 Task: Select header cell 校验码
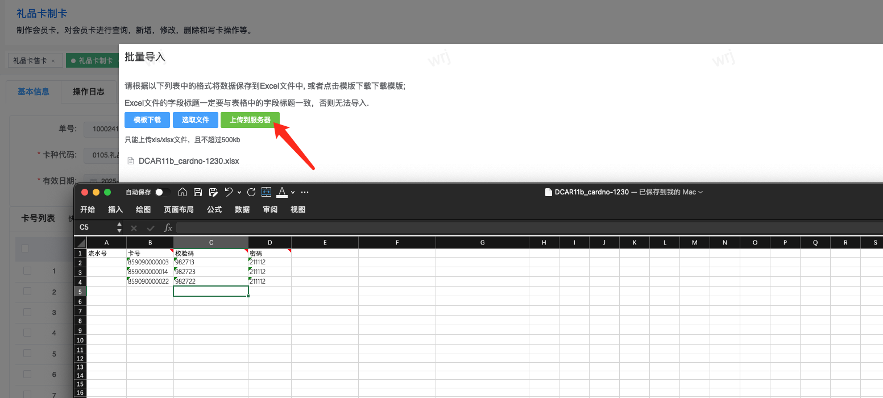[211, 253]
